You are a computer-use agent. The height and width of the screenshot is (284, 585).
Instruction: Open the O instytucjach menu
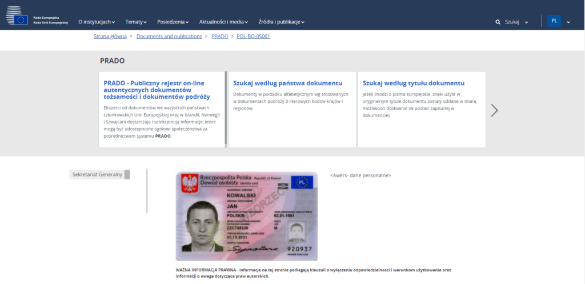(96, 22)
